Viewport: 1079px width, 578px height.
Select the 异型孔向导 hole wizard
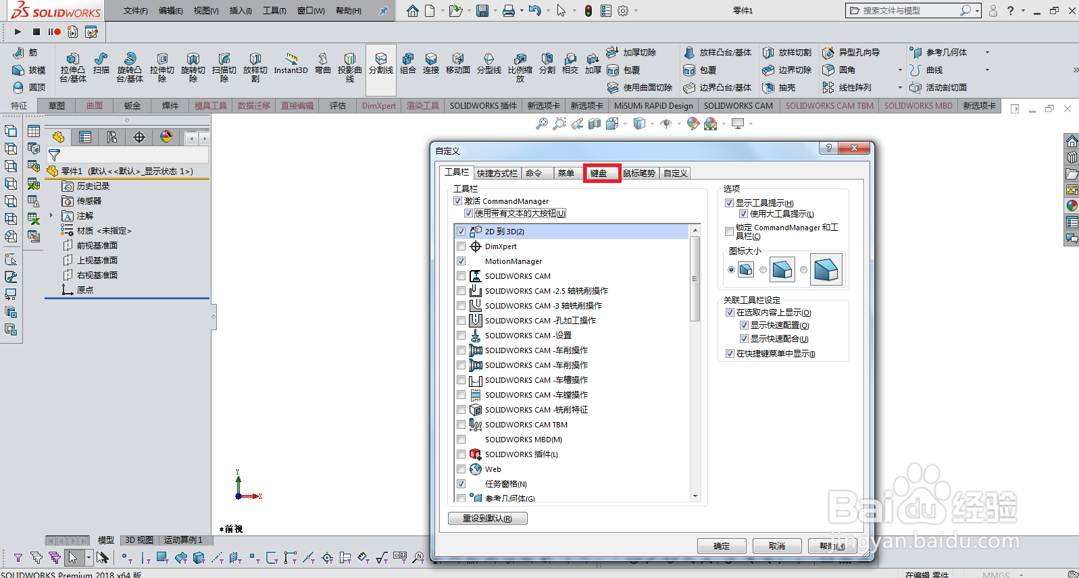click(x=851, y=53)
